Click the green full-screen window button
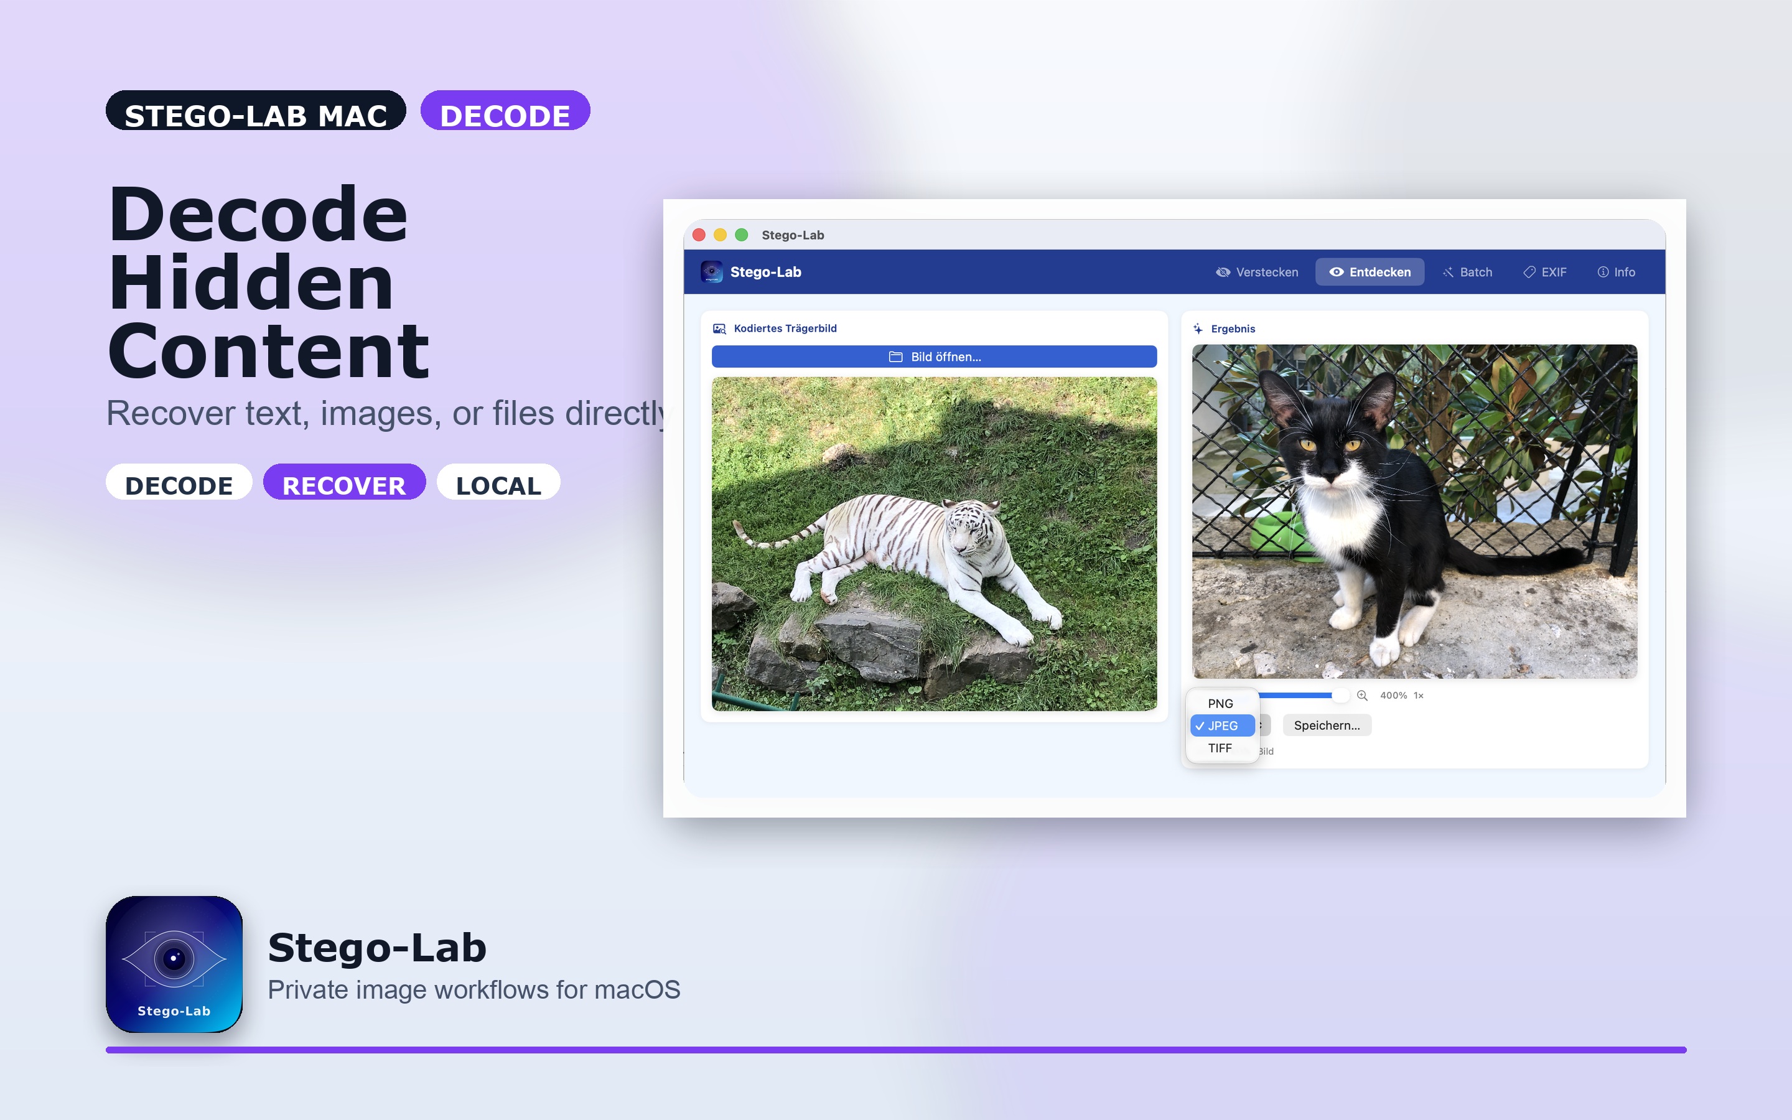Image resolution: width=1792 pixels, height=1120 pixels. point(741,235)
